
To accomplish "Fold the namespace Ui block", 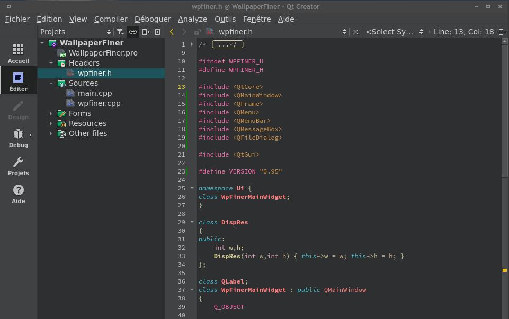I will pyautogui.click(x=192, y=188).
